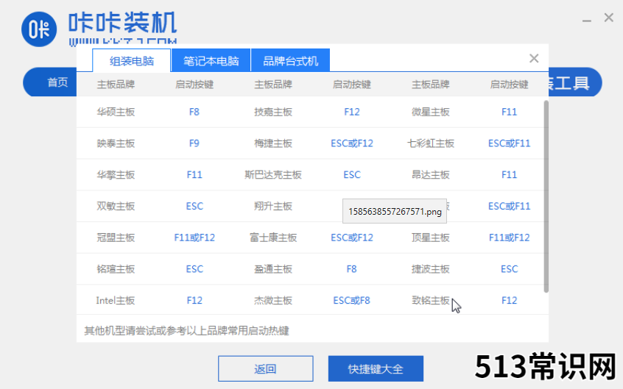623x389 pixels.
Task: Click ESC或F11 for 七彩虹主板
Action: click(509, 143)
